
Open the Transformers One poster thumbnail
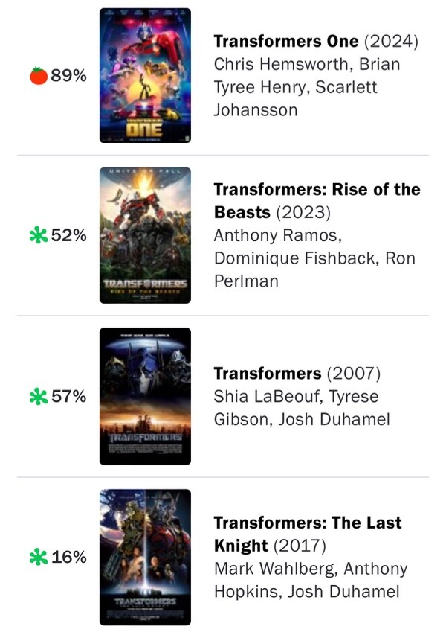point(145,75)
